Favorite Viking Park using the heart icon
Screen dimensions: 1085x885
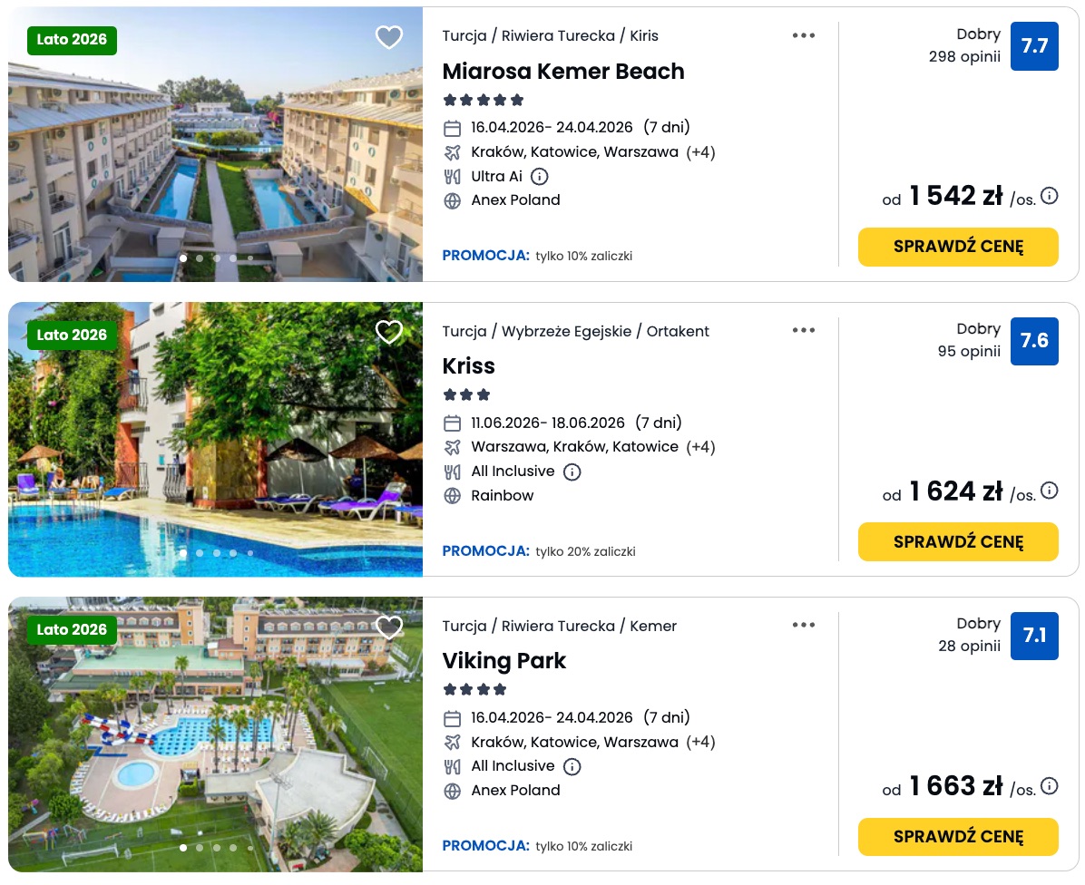point(389,627)
